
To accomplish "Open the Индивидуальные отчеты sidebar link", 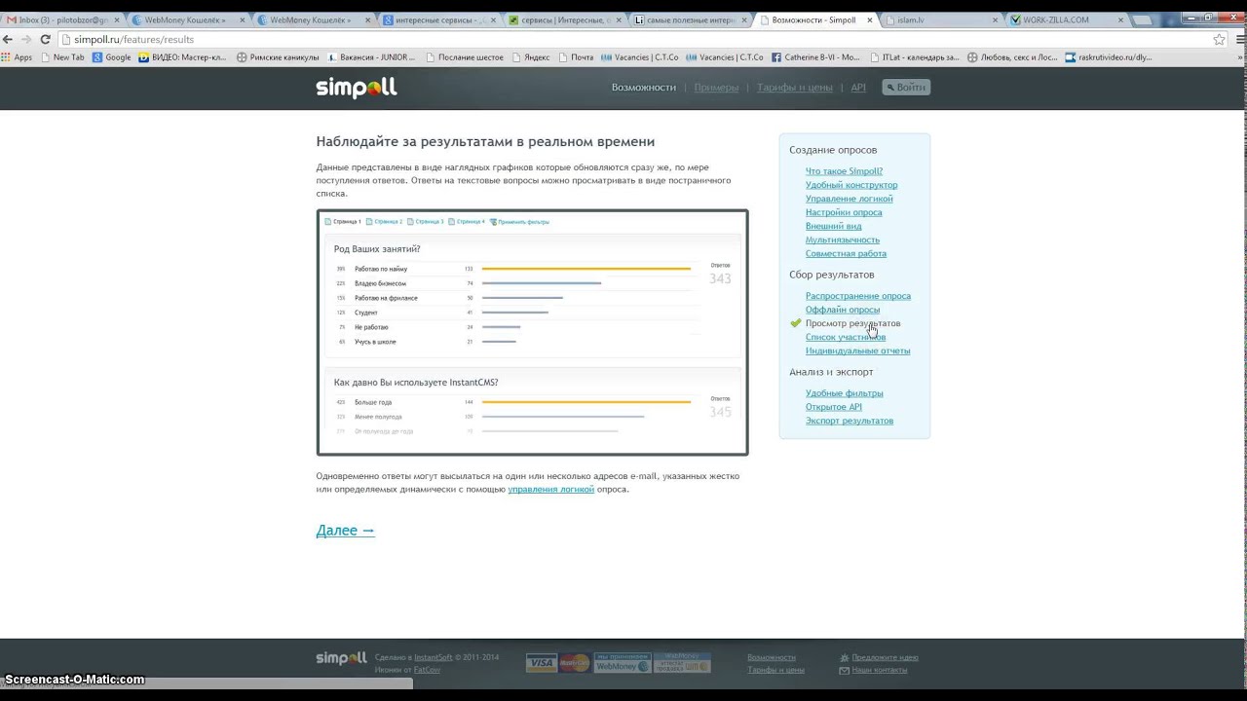I will (x=857, y=350).
